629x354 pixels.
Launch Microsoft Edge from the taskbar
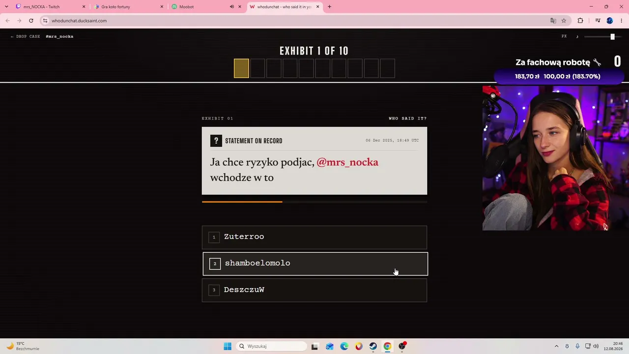tap(344, 346)
